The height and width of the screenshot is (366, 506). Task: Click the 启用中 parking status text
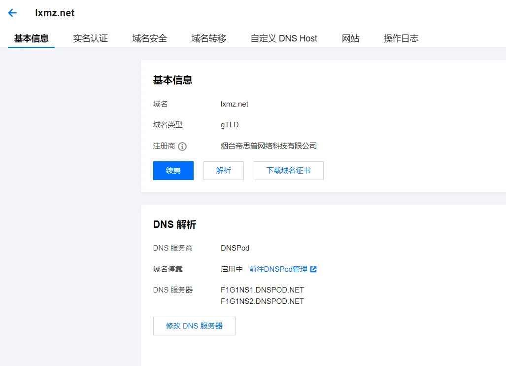pos(232,269)
